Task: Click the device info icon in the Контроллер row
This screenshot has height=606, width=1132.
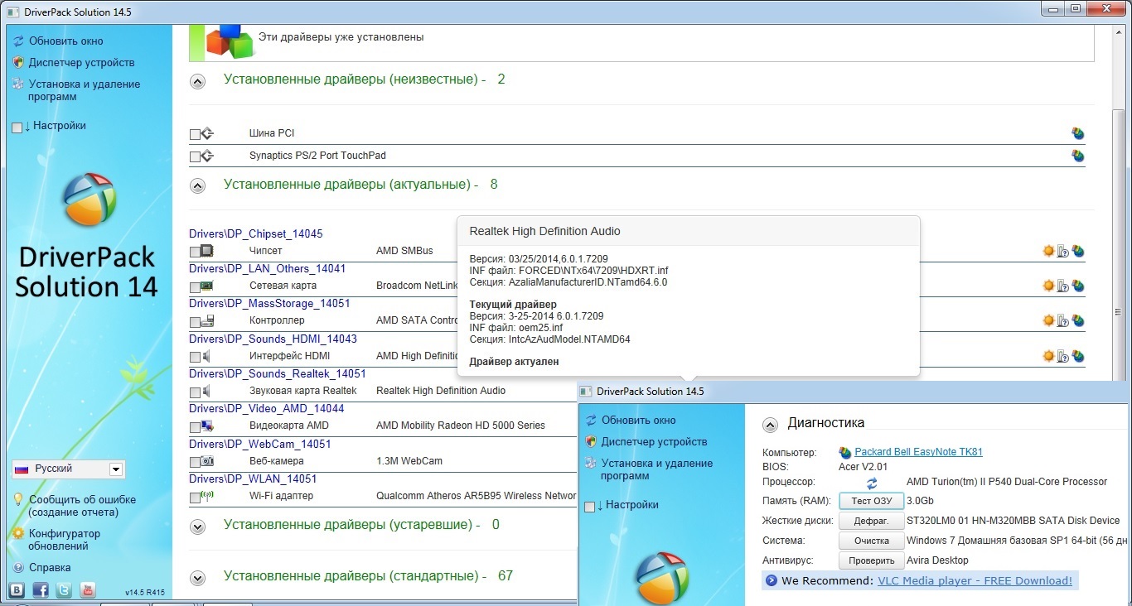Action: coord(1063,320)
